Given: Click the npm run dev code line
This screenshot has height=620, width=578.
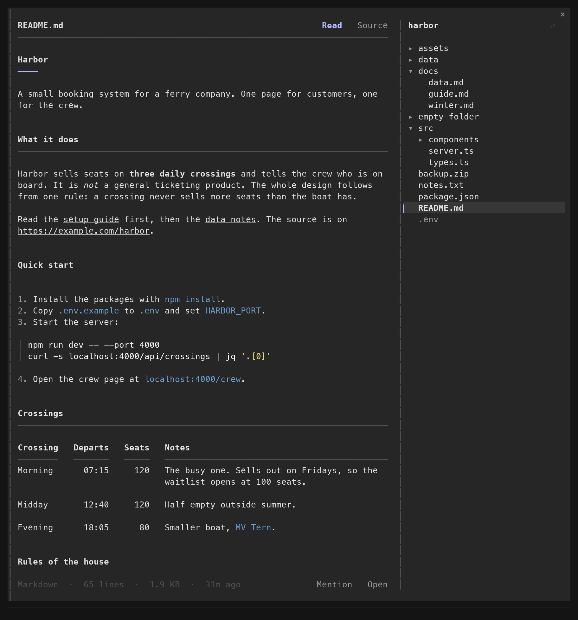Looking at the screenshot, I should (94, 345).
